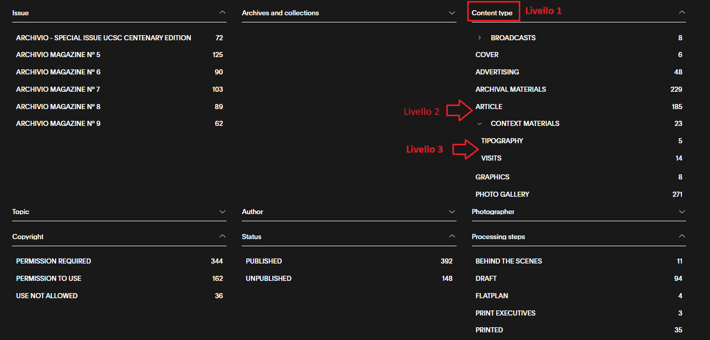This screenshot has width=710, height=340.
Task: Expand the Topic filter chevron
Action: coord(222,212)
